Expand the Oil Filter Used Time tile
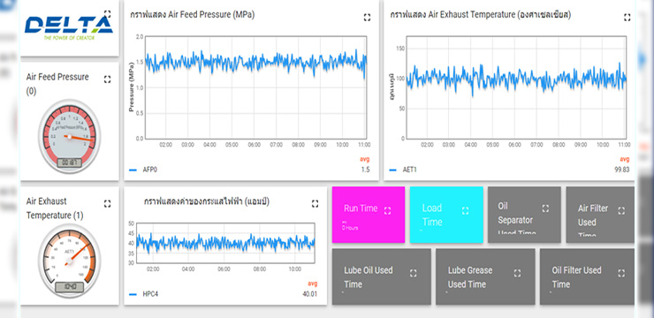This screenshot has height=318, width=654. (621, 273)
